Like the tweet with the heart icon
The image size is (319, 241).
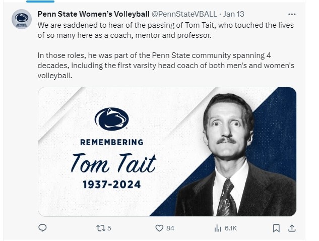pos(159,228)
